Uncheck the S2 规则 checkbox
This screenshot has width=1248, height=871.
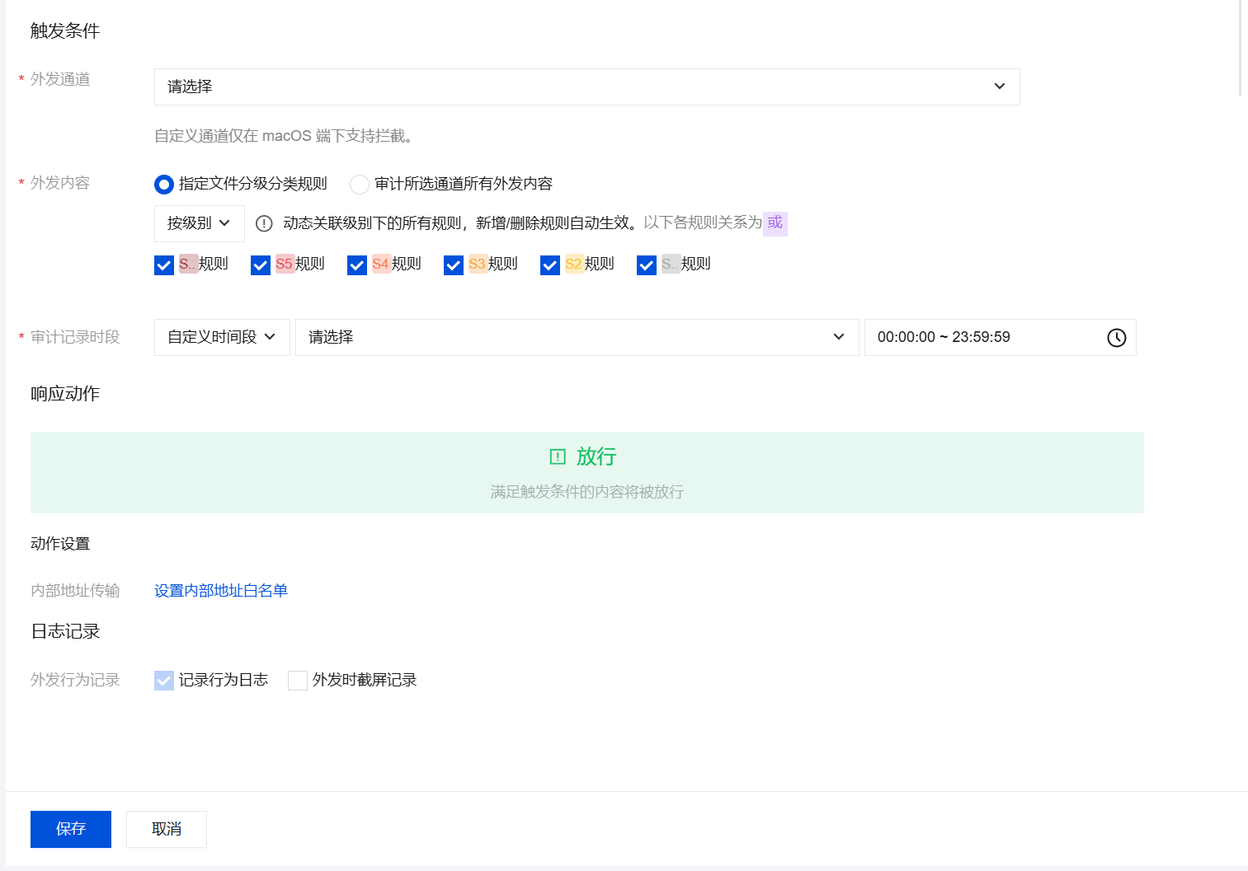(x=550, y=265)
